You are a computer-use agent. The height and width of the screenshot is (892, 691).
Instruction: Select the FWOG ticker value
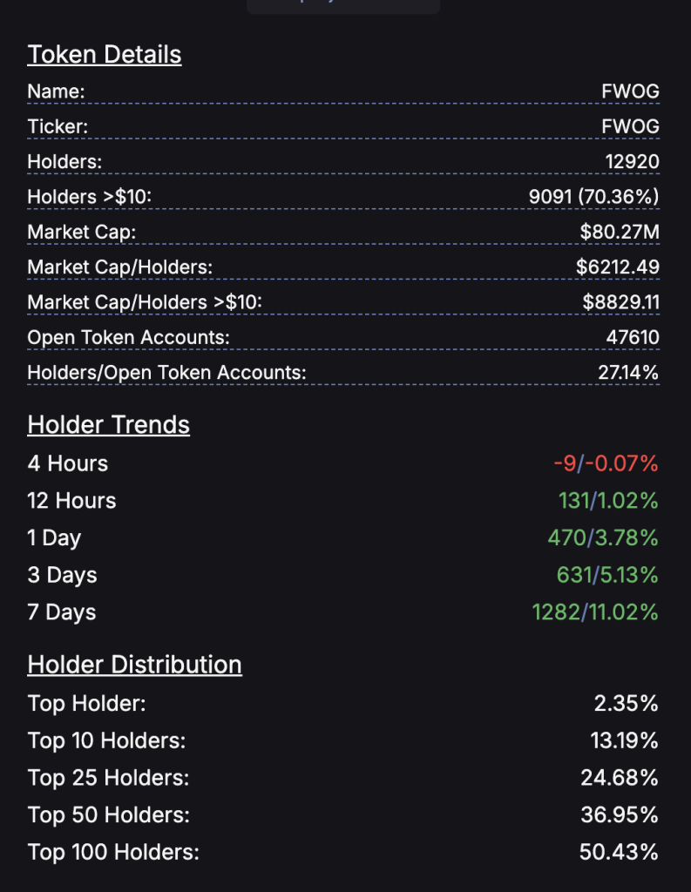(x=630, y=126)
